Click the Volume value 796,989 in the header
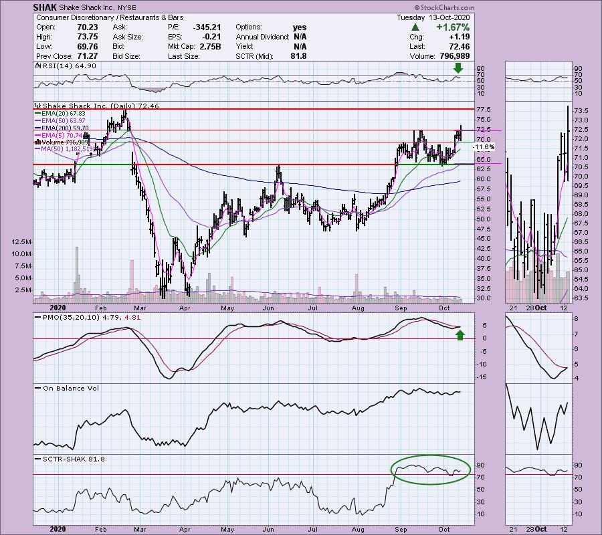The height and width of the screenshot is (535, 602). click(x=454, y=56)
